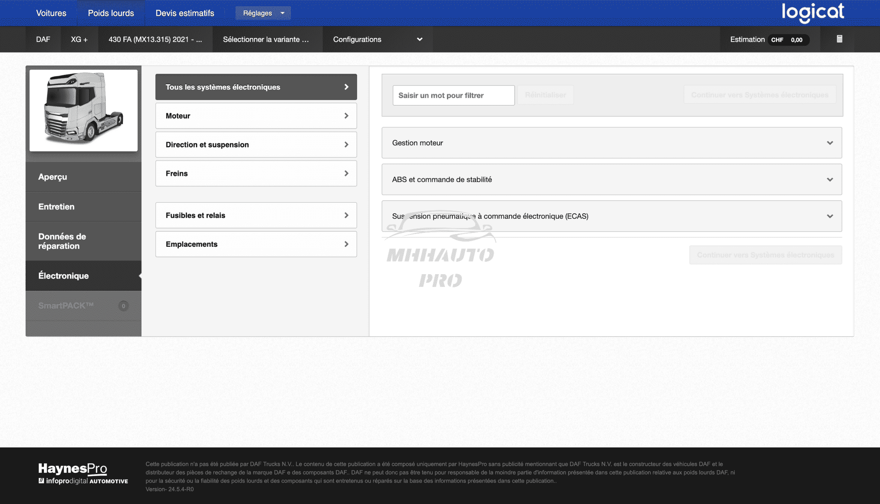Open the Freins category
The width and height of the screenshot is (880, 504).
point(256,174)
